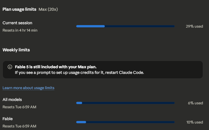The image size is (209, 130).
Task: Click the Resets in 4 hr 14 min text
Action: pyautogui.click(x=20, y=30)
